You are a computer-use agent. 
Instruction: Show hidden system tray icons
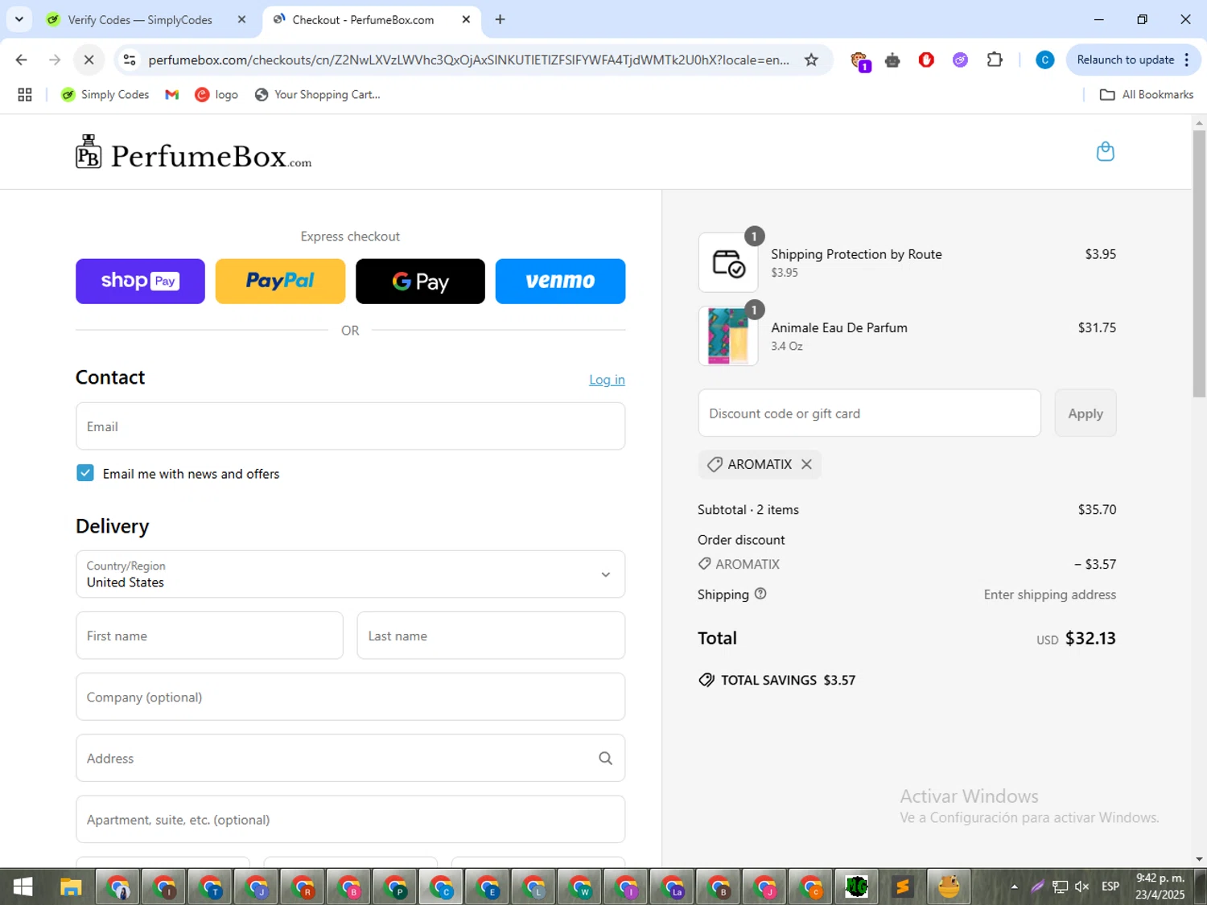1014,886
